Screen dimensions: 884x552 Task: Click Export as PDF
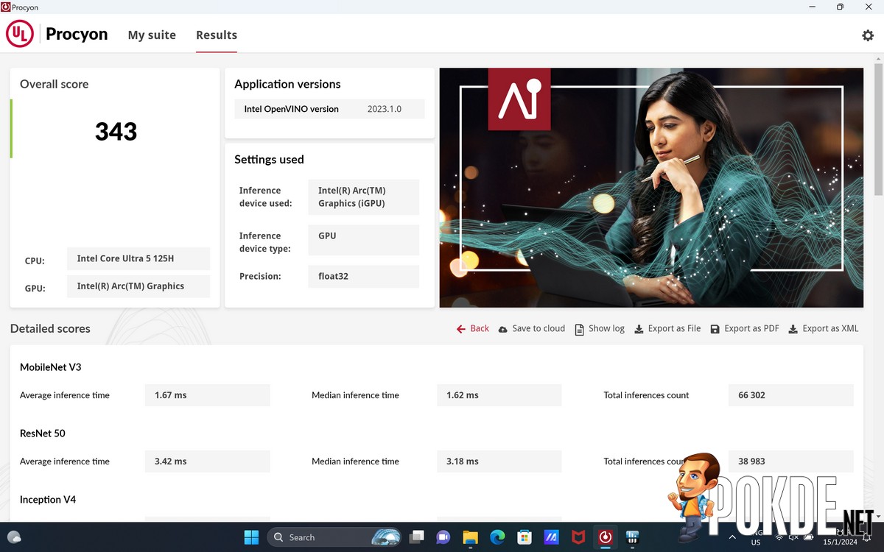751,329
